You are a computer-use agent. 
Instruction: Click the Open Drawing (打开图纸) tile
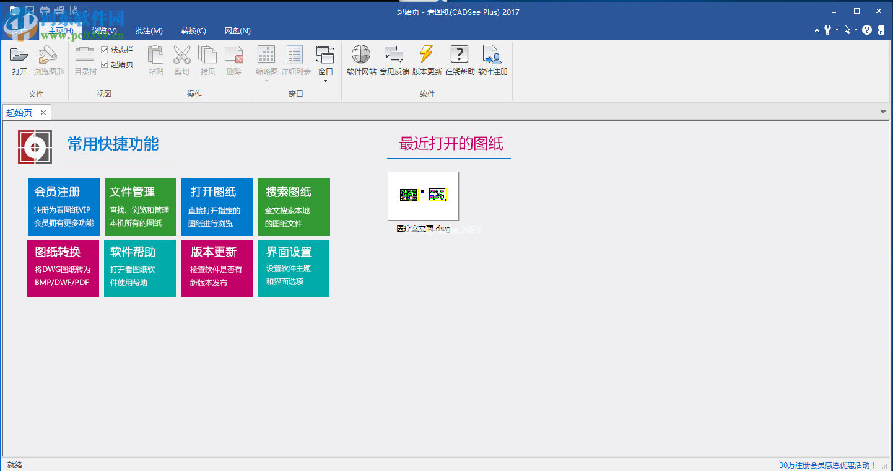click(217, 207)
